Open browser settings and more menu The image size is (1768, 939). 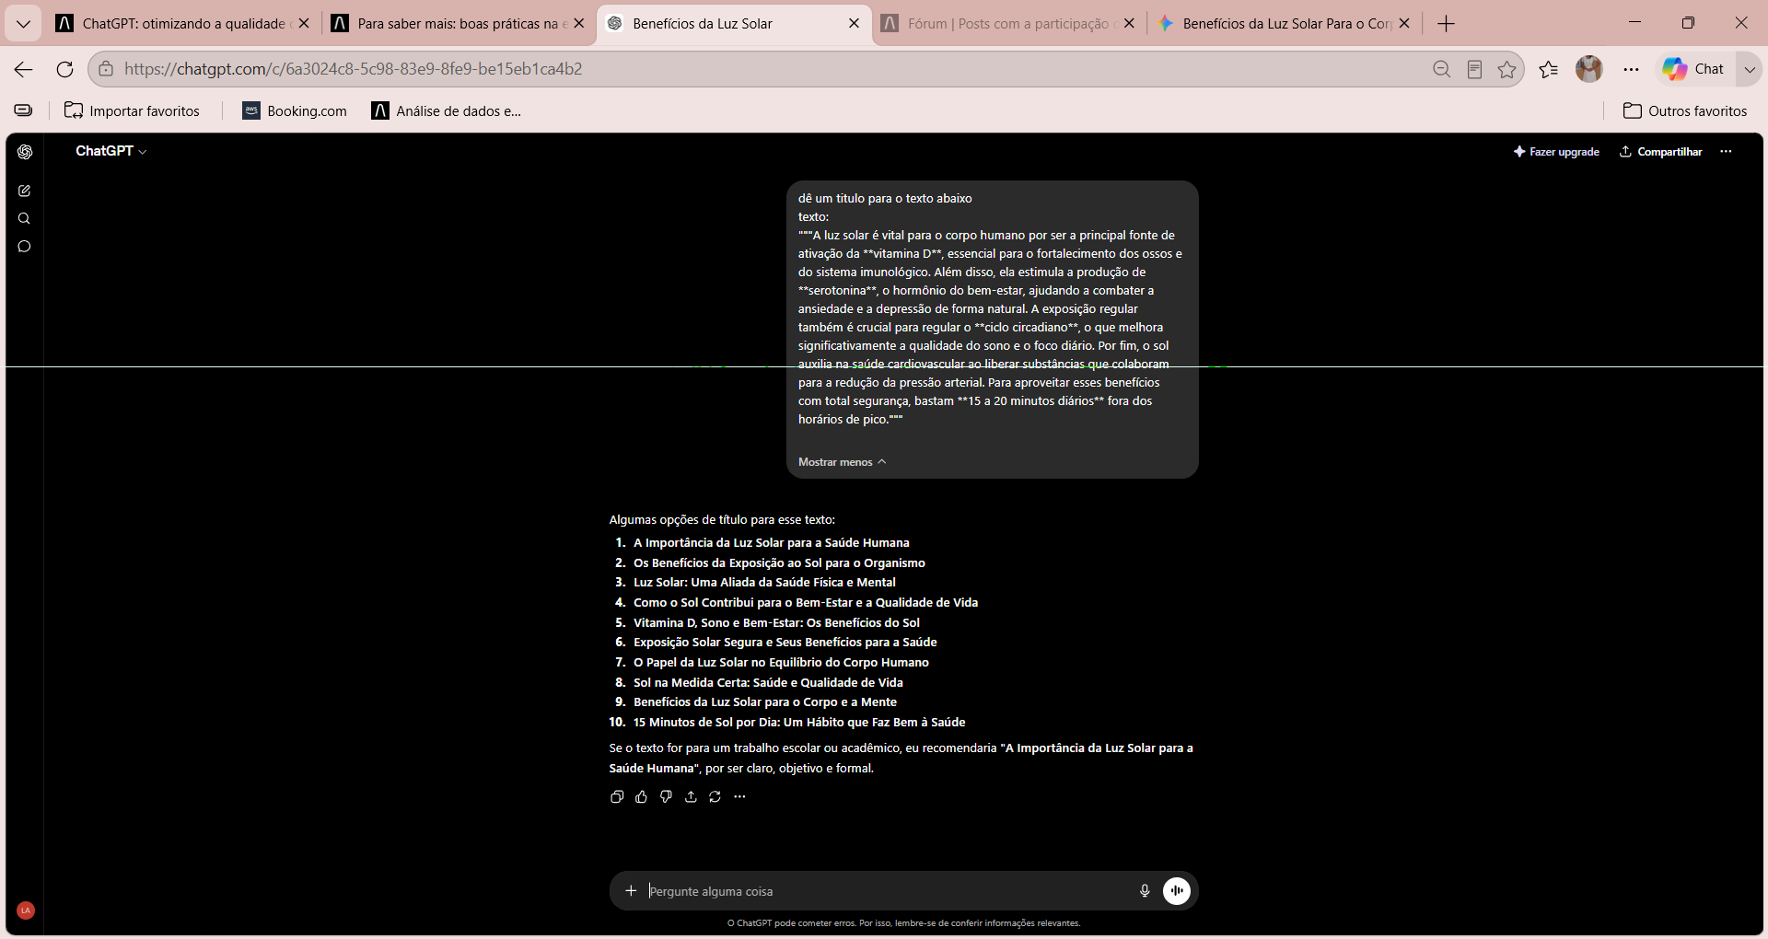(1632, 69)
